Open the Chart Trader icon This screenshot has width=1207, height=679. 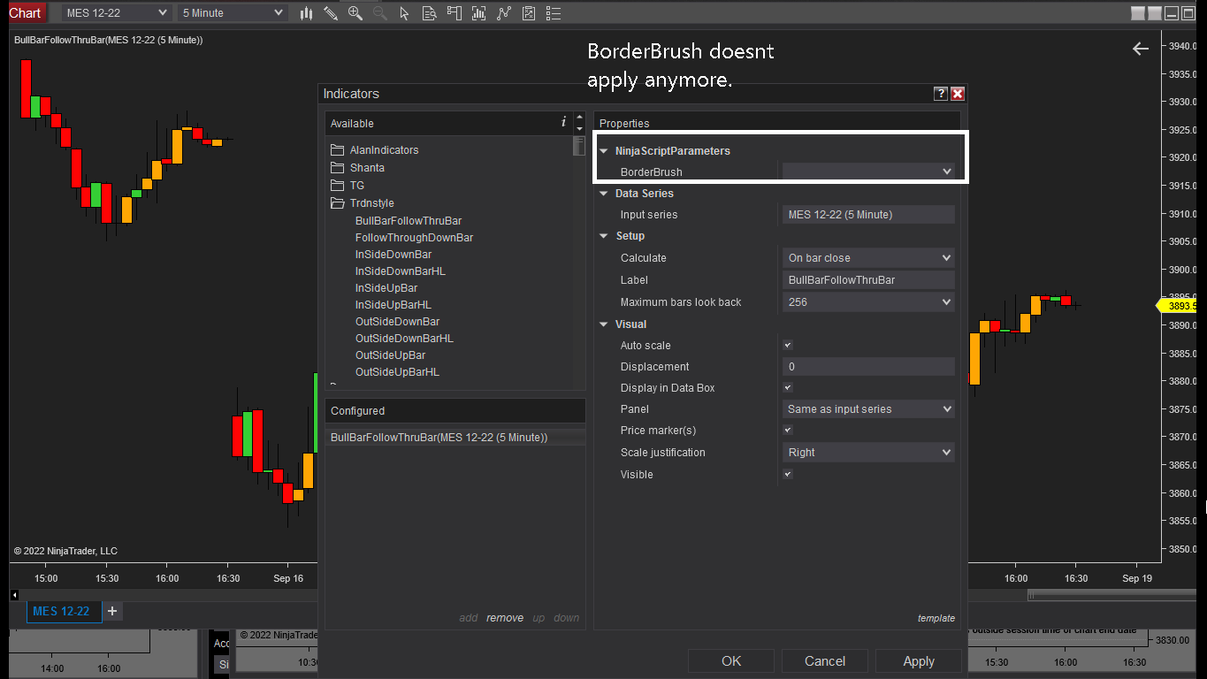455,13
